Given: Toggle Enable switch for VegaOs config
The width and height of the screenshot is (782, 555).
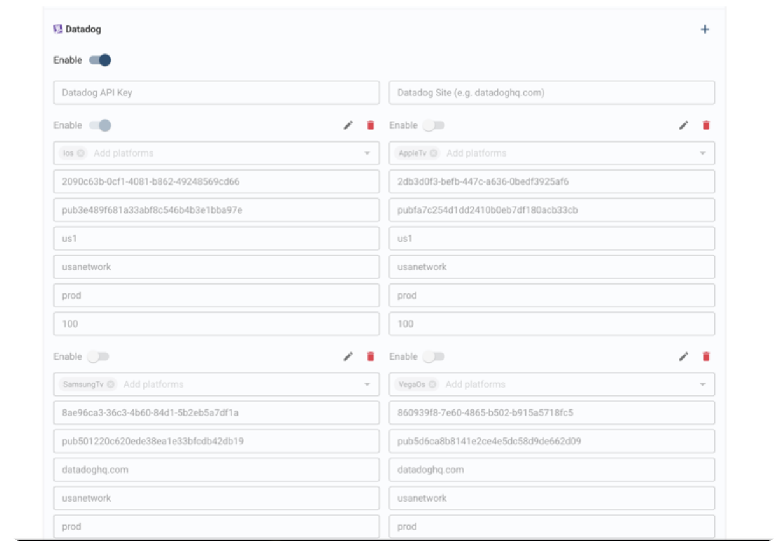Looking at the screenshot, I should click(x=434, y=356).
